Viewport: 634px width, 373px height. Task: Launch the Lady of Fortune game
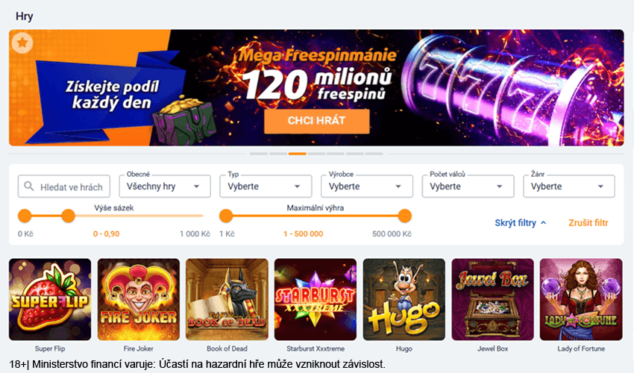click(581, 299)
